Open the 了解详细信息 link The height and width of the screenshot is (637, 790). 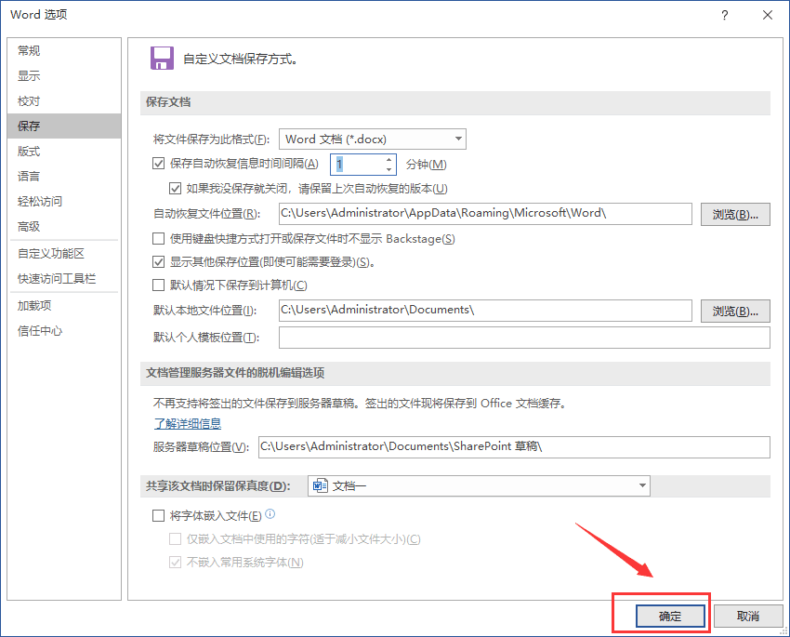[188, 424]
